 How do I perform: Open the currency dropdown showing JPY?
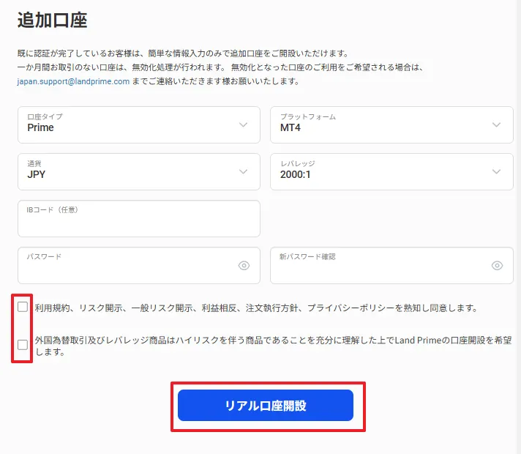139,171
